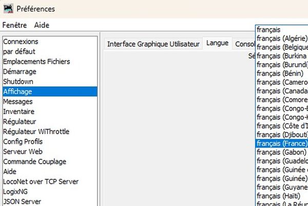Select the Affichage category
This screenshot has height=206, width=308.
pos(17,92)
